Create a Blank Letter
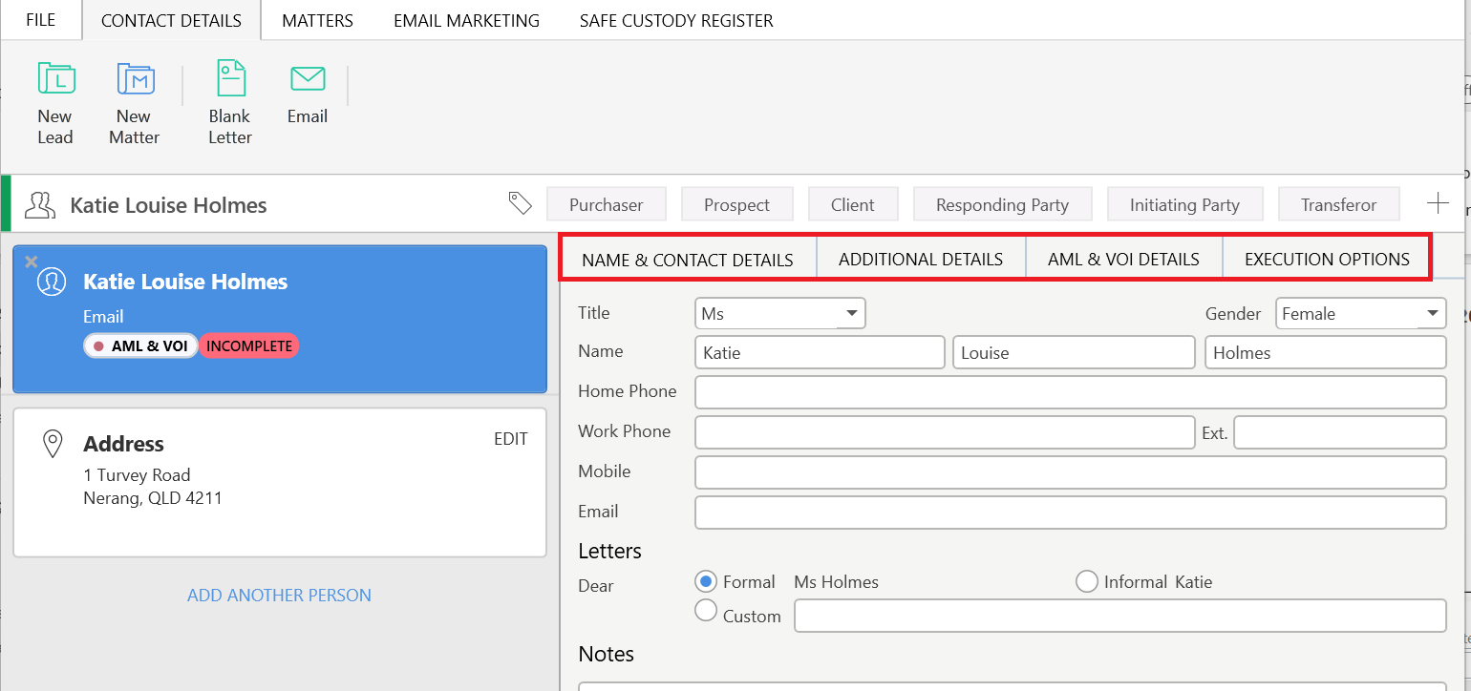This screenshot has width=1471, height=691. click(230, 79)
